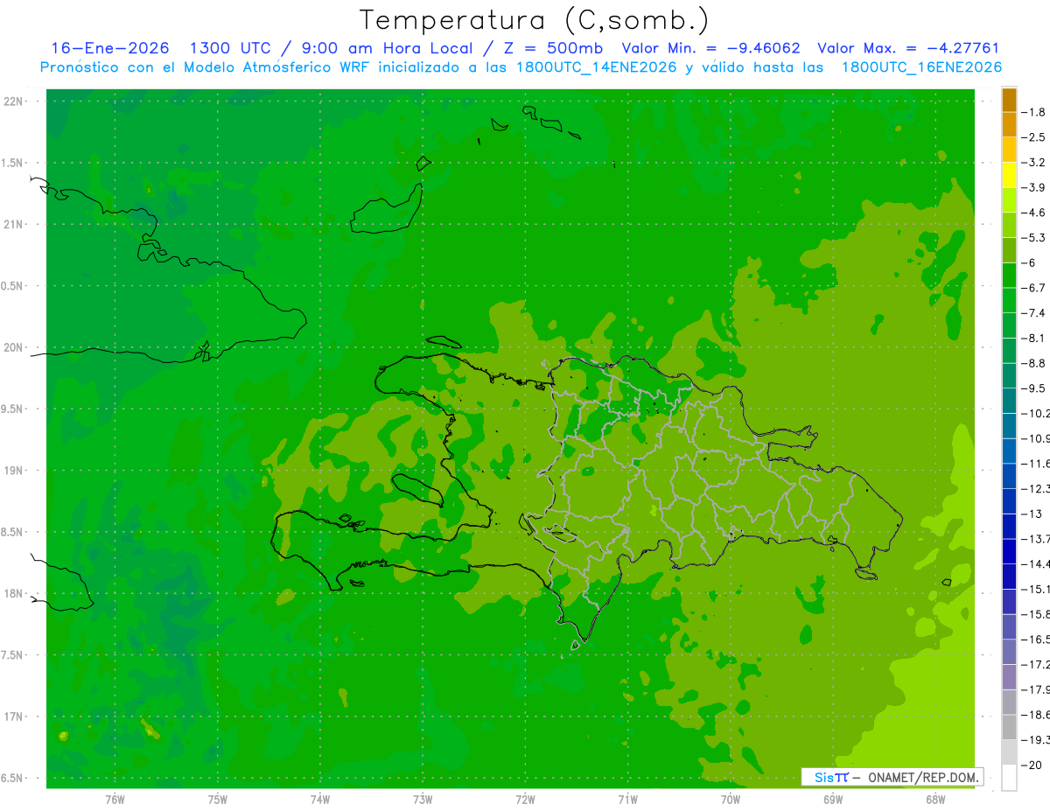
Task: Pick the olive-green swatch between -5.3 and -6
Action: tap(1009, 250)
